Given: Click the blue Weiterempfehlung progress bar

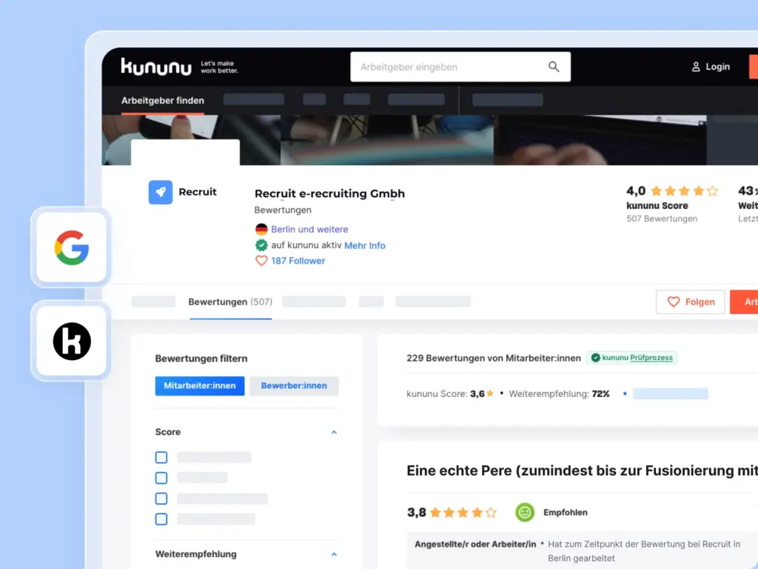Looking at the screenshot, I should (670, 393).
